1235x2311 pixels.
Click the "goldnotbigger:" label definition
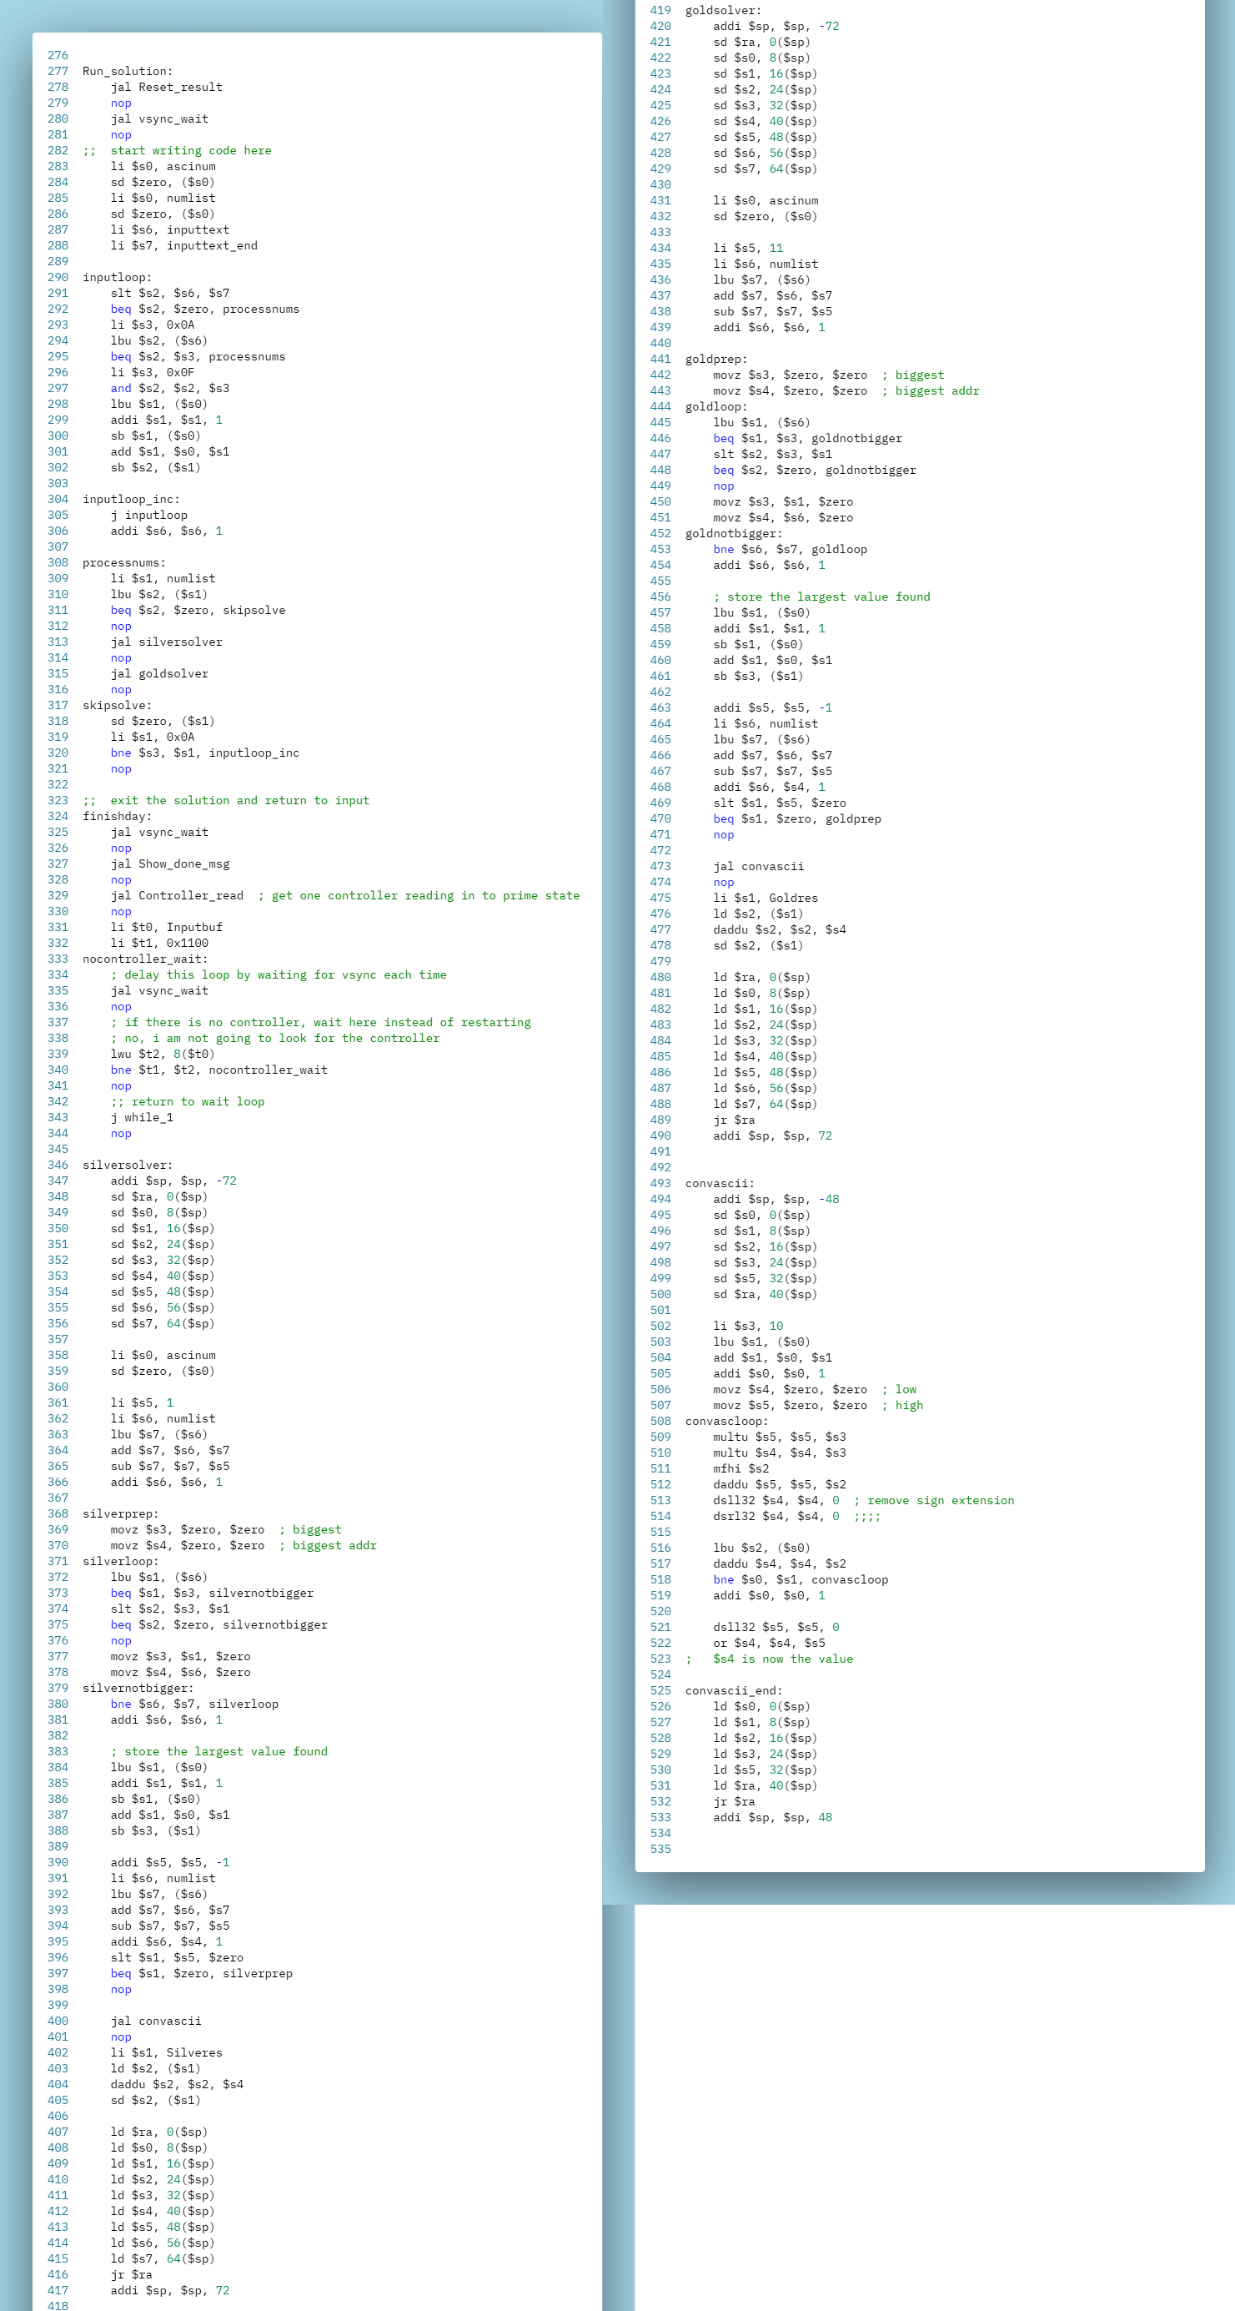tap(734, 534)
